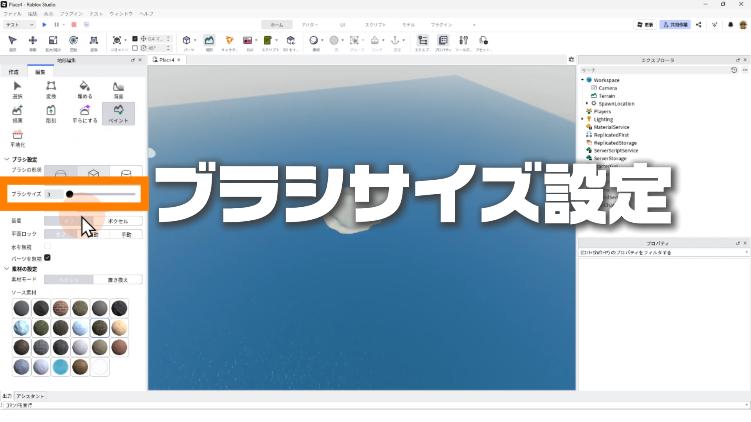Collapse the ブラシ設定 section
Image resolution: width=751 pixels, height=422 pixels.
pyautogui.click(x=7, y=159)
